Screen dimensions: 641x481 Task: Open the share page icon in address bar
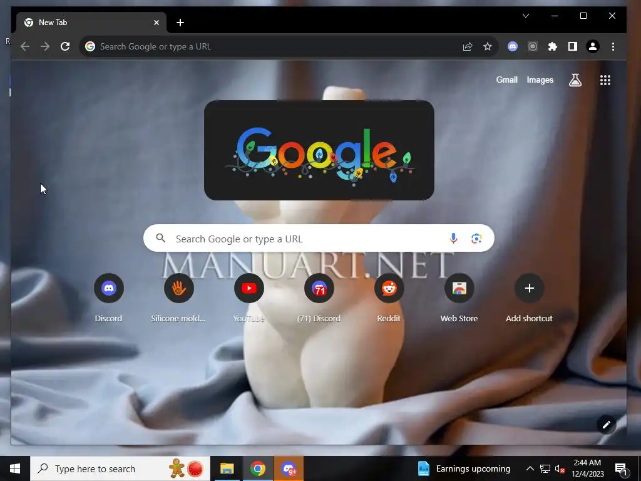point(467,46)
